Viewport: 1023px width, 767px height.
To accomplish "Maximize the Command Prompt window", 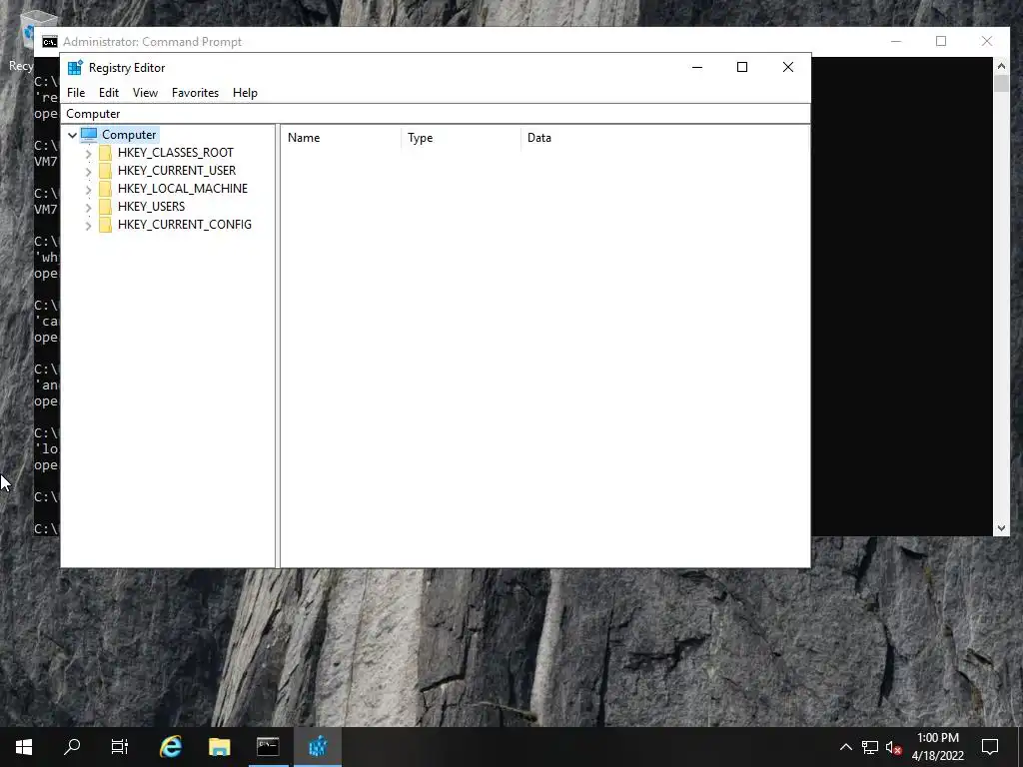I will (941, 41).
